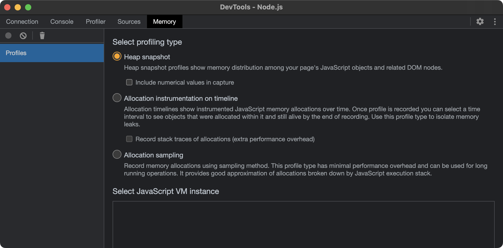Open the Console tab
The width and height of the screenshot is (503, 248).
click(x=62, y=22)
